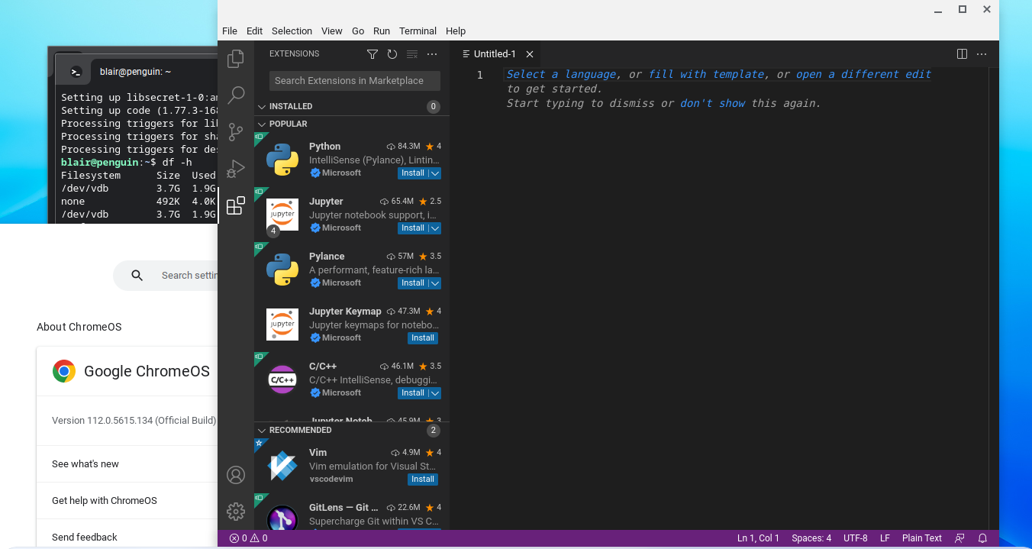Click Search Extensions in Marketplace field
This screenshot has height=549, width=1032.
coord(355,81)
